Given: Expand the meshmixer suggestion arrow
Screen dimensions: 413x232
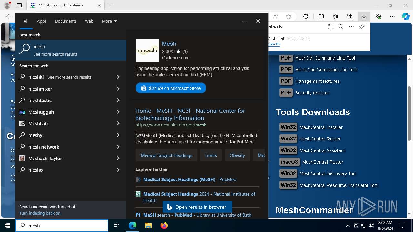Looking at the screenshot, I should click(118, 89).
